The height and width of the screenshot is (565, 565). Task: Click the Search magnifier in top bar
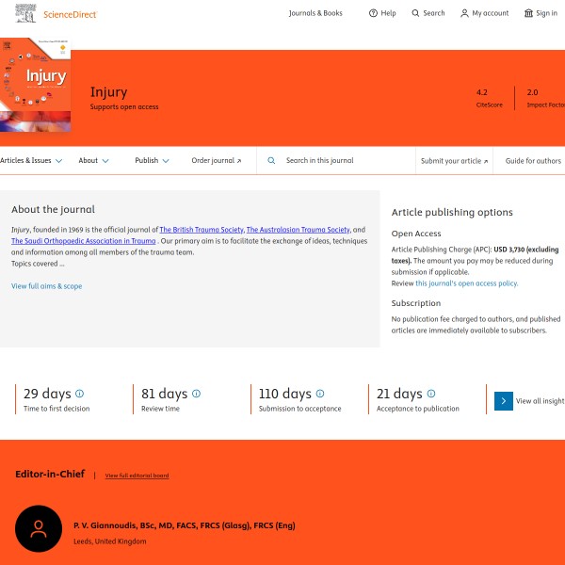pyautogui.click(x=416, y=13)
